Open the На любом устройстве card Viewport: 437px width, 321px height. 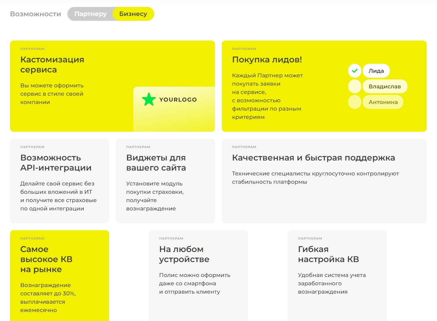point(184,254)
